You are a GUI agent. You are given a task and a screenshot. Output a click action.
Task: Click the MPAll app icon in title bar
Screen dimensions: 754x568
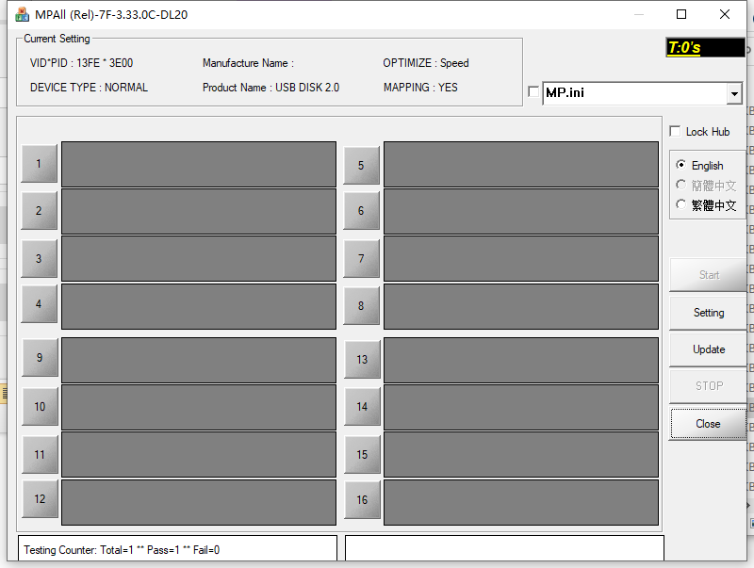(x=22, y=14)
